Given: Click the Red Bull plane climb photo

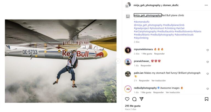Looking at the screenshot, I should pyautogui.click(x=61, y=61).
